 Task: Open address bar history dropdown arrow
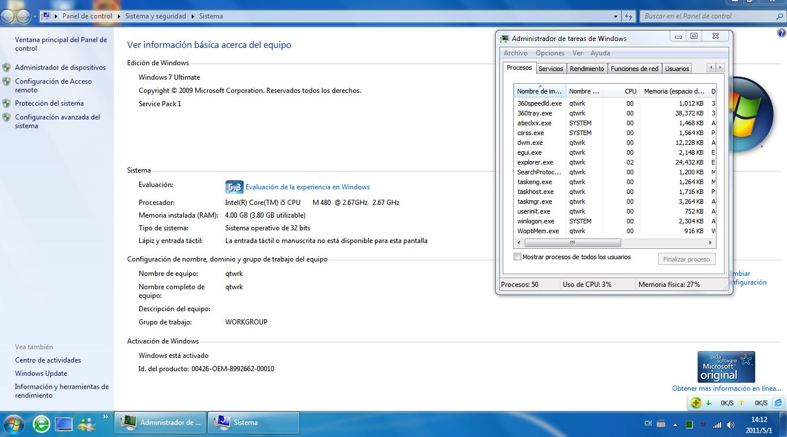615,16
